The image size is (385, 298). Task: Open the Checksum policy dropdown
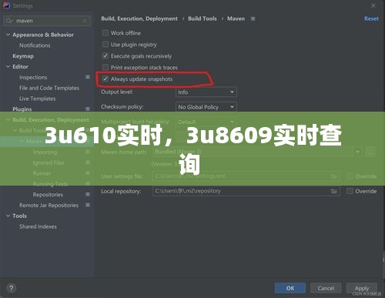206,107
